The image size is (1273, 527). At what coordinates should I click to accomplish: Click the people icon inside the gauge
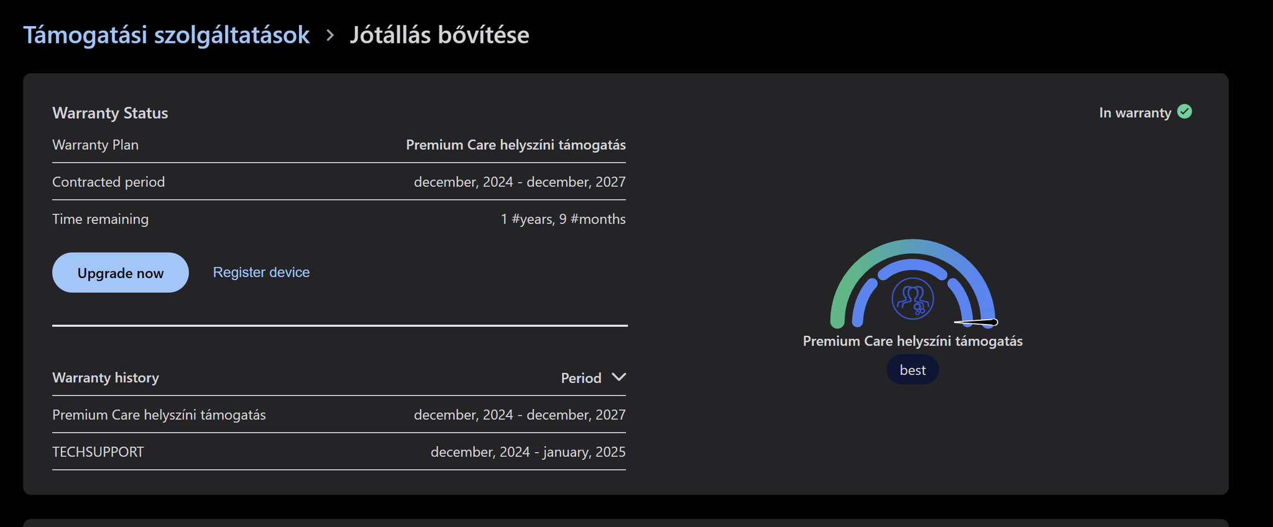coord(912,299)
